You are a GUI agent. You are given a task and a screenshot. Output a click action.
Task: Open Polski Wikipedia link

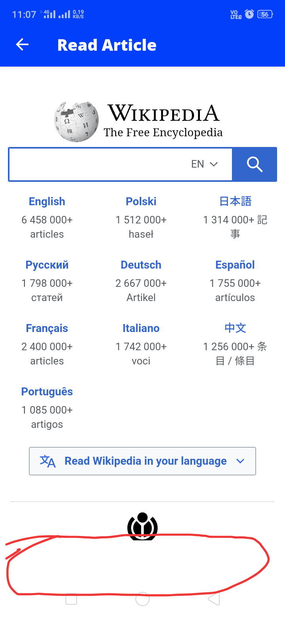(141, 201)
